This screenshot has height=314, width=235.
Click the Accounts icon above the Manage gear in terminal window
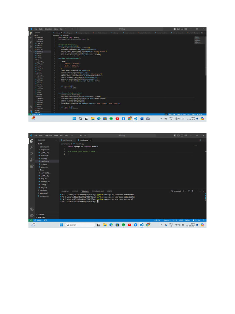[x=32, y=209]
